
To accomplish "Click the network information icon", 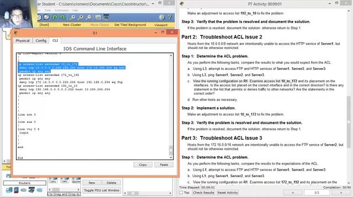I will coord(162,17).
